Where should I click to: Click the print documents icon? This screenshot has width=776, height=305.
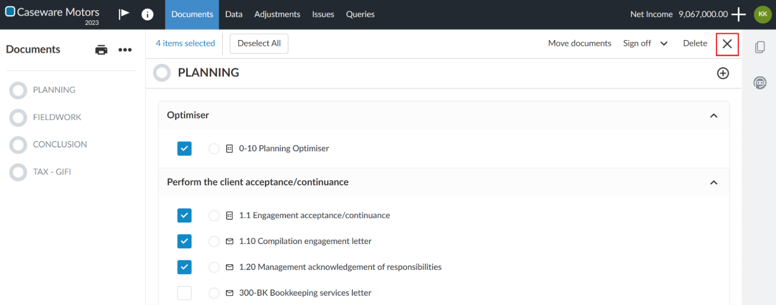[x=102, y=49]
